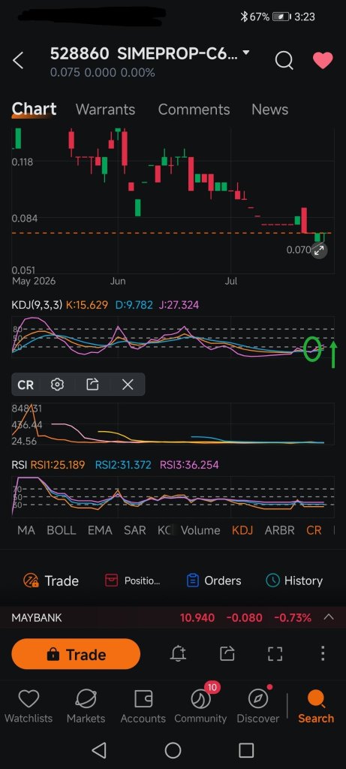
Task: Toggle the BOLL overlay indicator
Action: [x=62, y=530]
